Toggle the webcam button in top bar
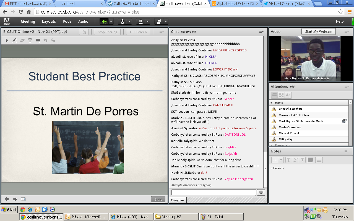 (x=141, y=22)
